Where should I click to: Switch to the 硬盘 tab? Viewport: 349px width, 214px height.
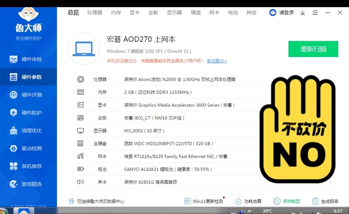coord(196,12)
